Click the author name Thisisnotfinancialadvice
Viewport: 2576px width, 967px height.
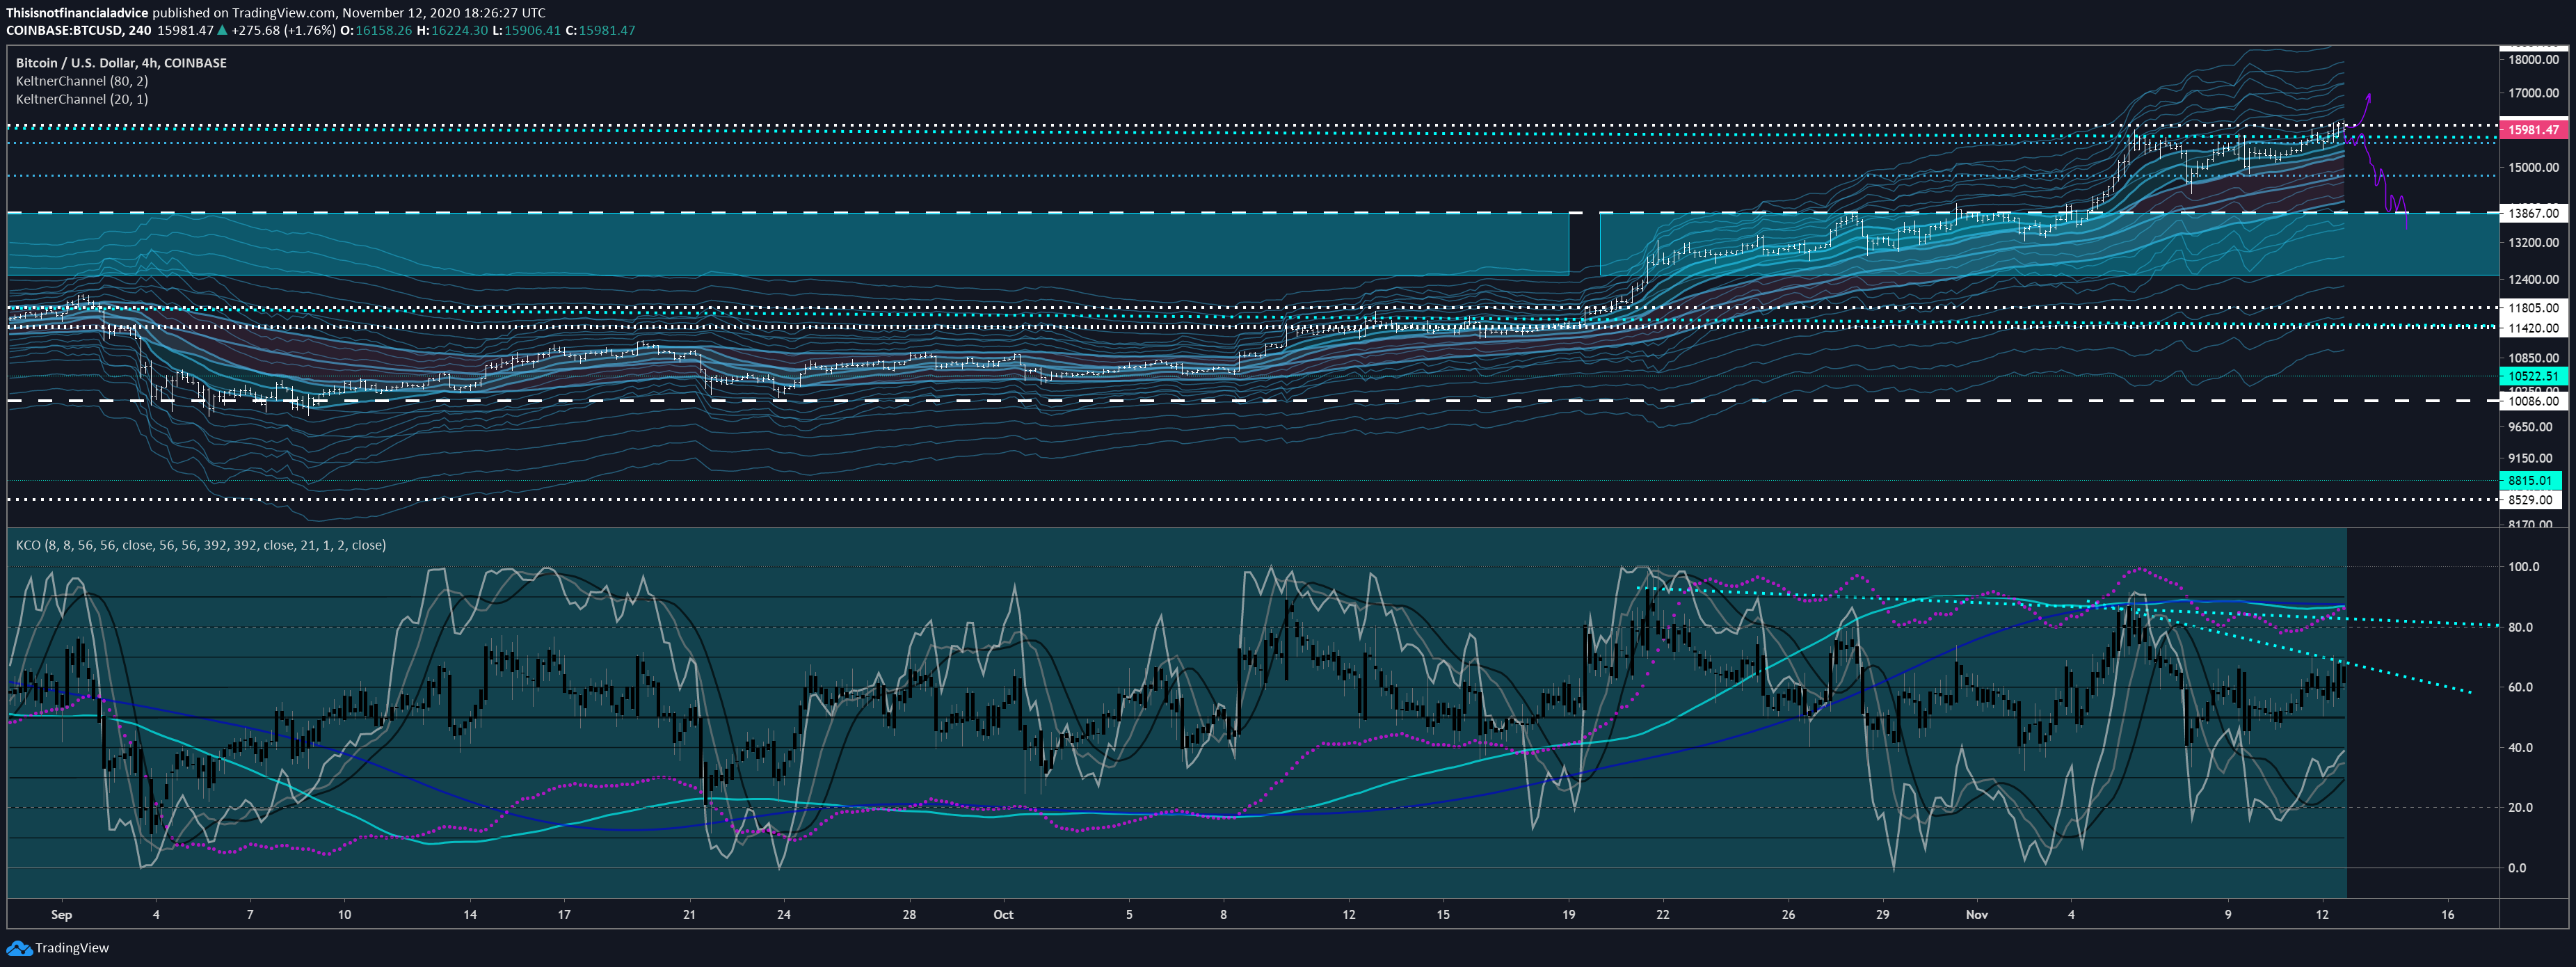point(77,13)
